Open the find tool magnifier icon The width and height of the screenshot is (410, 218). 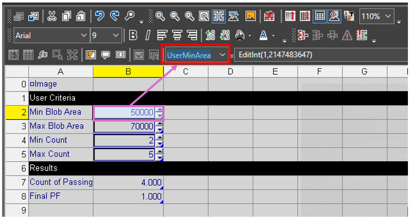pos(129,17)
